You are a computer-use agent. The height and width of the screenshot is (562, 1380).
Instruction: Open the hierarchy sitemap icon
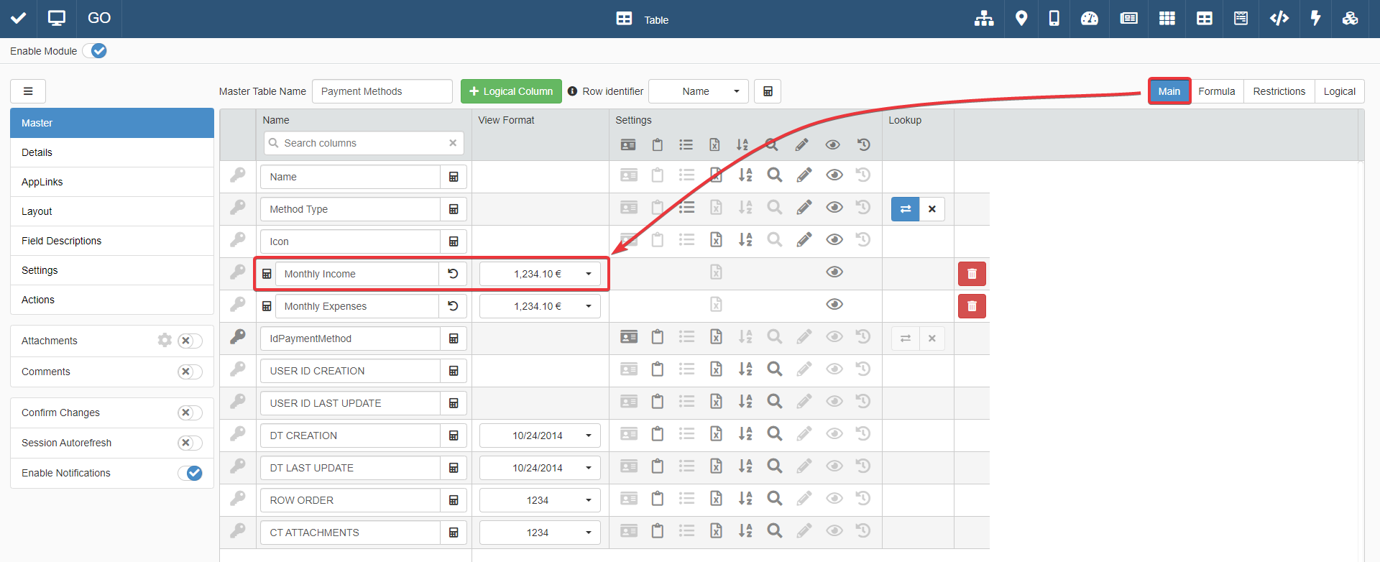pyautogui.click(x=983, y=19)
